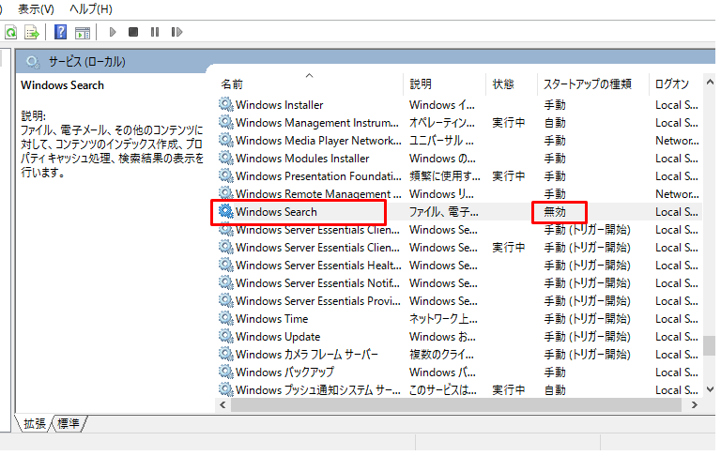The width and height of the screenshot is (721, 456).
Task: Click the properties pane toolbar icon
Action: point(83,33)
